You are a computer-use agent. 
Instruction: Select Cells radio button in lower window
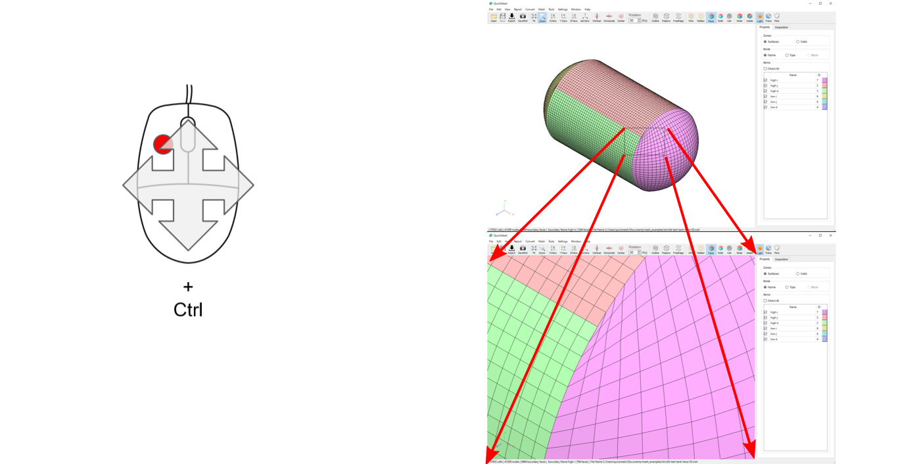pyautogui.click(x=798, y=273)
